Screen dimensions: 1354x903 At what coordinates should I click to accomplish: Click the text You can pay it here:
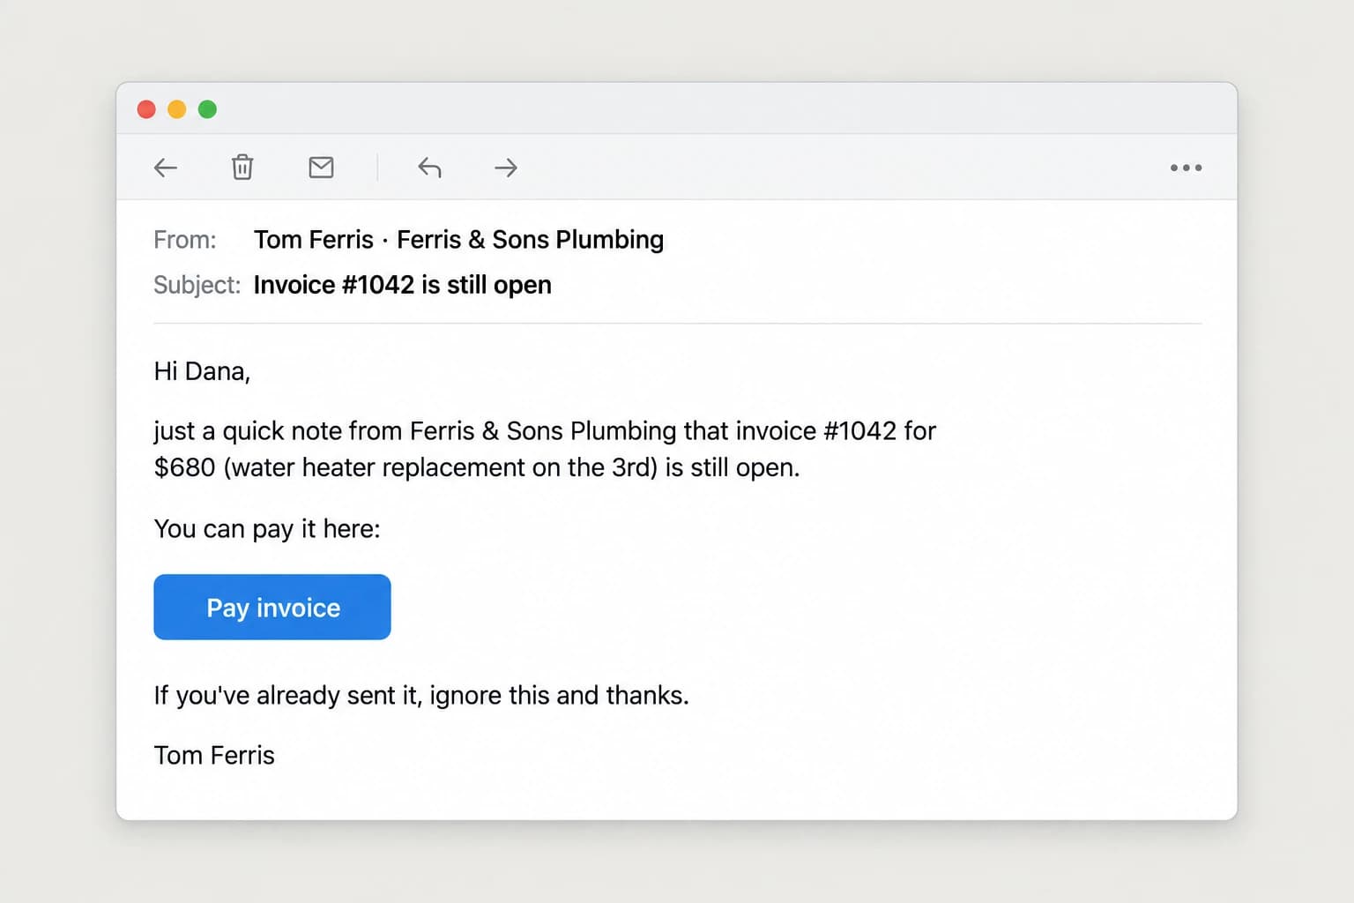pyautogui.click(x=267, y=529)
